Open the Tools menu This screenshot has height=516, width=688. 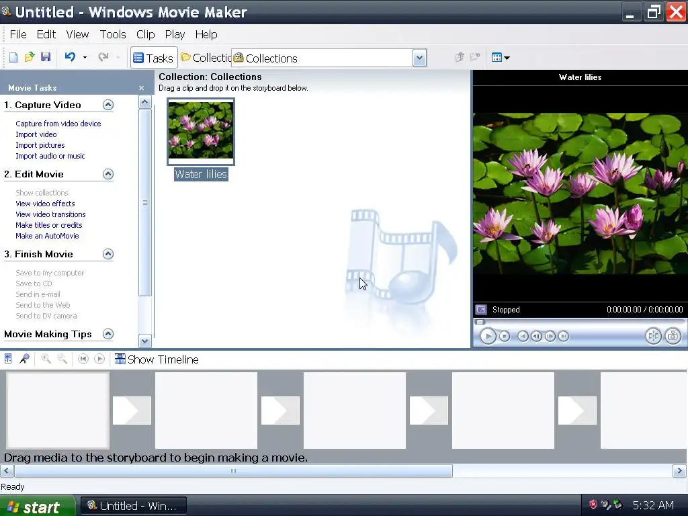[113, 34]
